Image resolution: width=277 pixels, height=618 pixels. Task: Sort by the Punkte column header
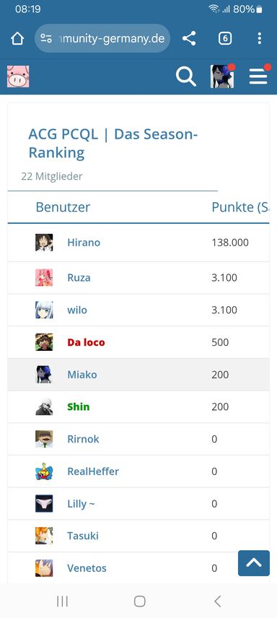(241, 207)
